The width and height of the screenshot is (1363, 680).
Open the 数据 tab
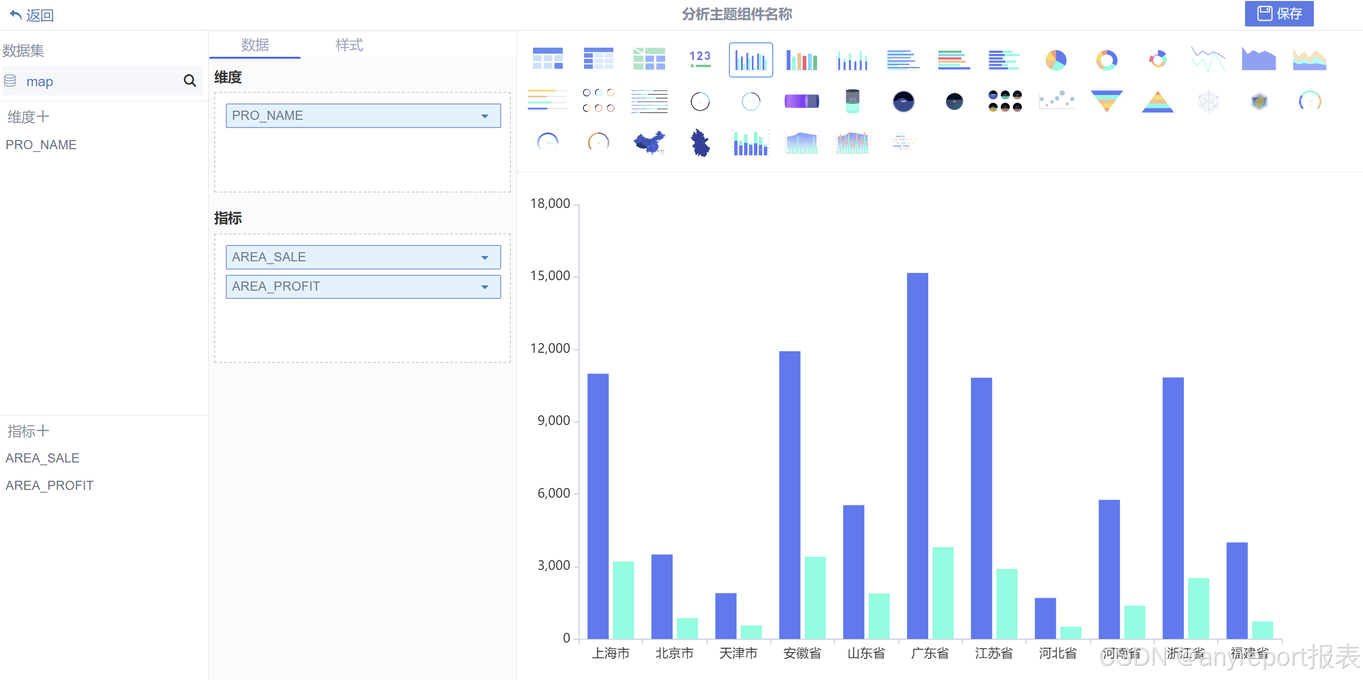click(255, 45)
